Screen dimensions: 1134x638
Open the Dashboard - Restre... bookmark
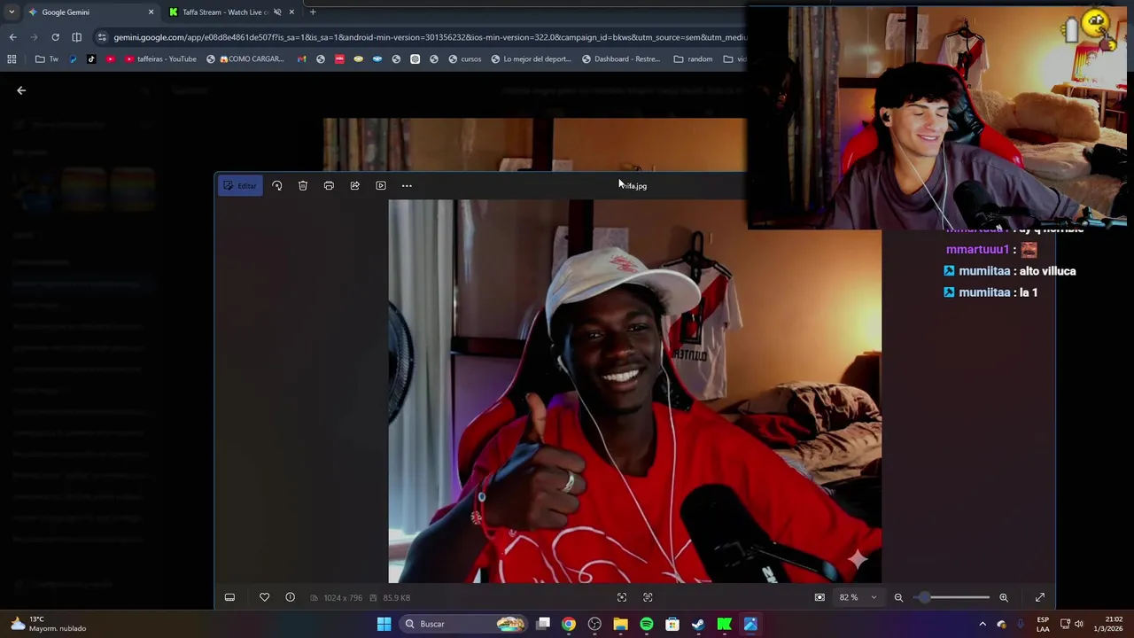click(621, 59)
